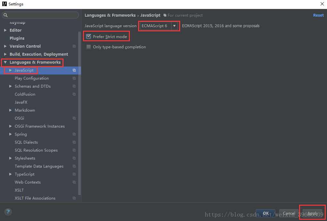This screenshot has height=221, width=327.
Task: Click the settings tree vertical scrollbar
Action: [80, 114]
